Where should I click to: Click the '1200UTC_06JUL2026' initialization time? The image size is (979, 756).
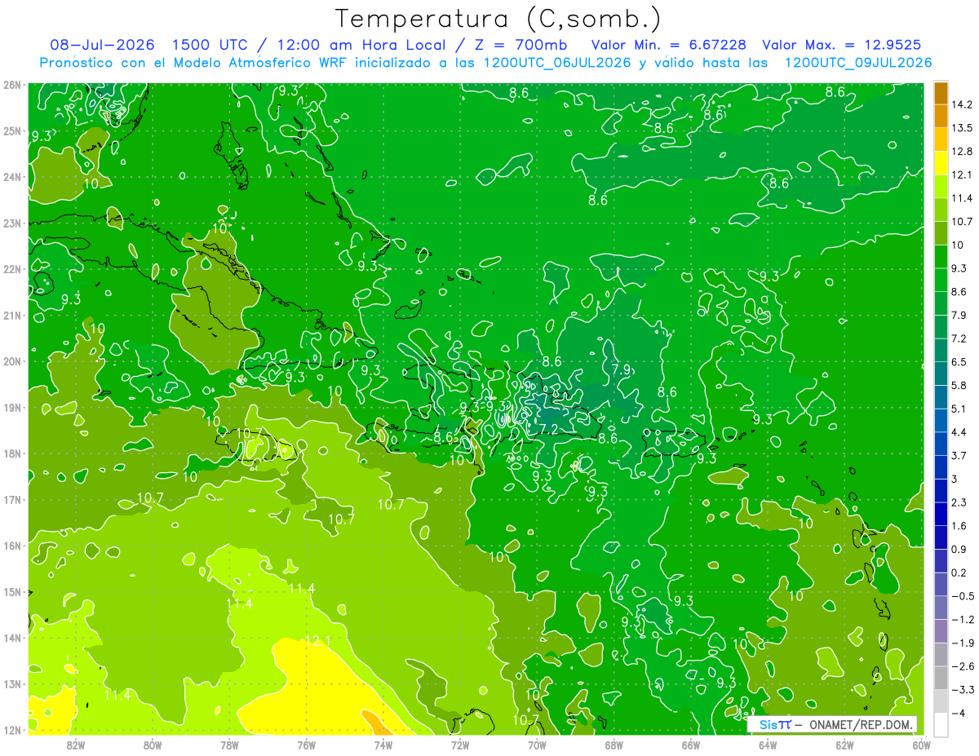[557, 63]
